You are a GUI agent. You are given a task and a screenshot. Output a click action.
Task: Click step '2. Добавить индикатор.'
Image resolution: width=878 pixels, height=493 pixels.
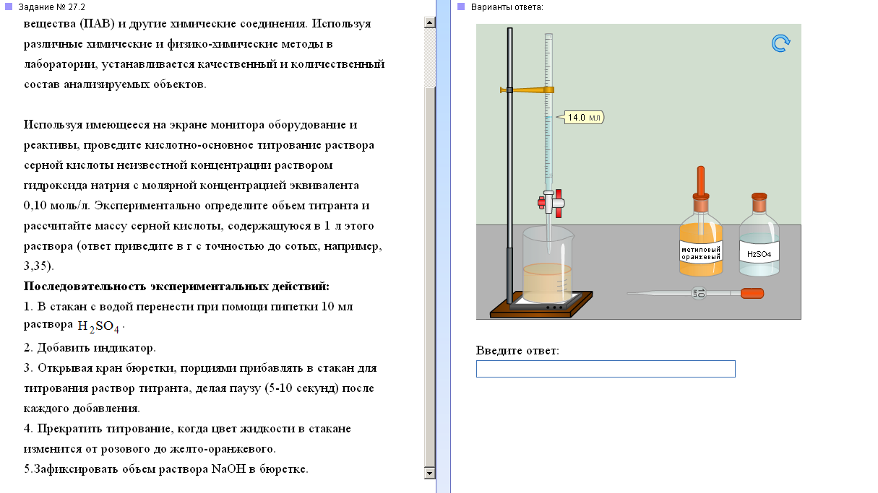[90, 347]
